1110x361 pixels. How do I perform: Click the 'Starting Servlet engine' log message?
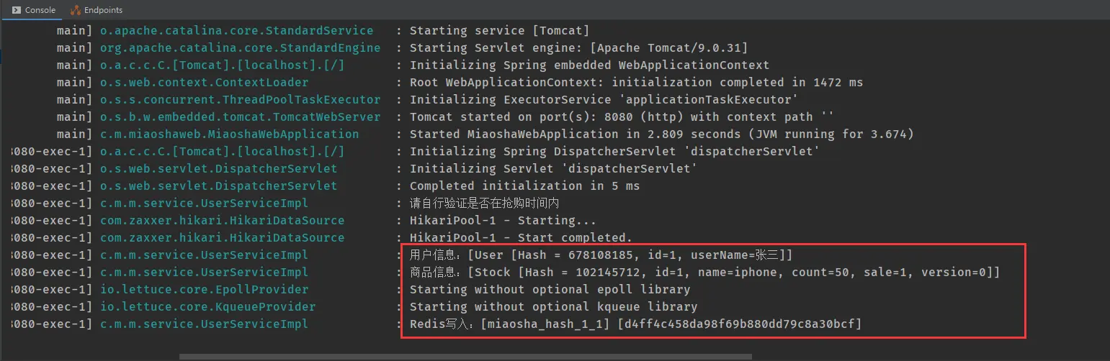578,47
